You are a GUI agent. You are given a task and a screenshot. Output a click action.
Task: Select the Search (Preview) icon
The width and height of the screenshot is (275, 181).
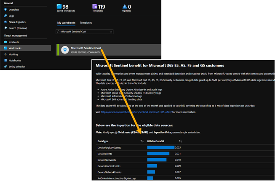pos(5,28)
